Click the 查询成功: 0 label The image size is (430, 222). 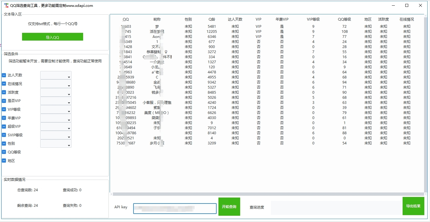[x=72, y=190]
